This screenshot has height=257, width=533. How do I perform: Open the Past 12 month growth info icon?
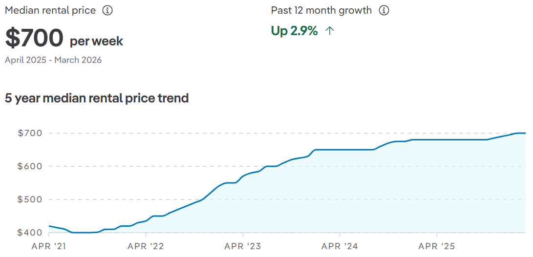384,10
